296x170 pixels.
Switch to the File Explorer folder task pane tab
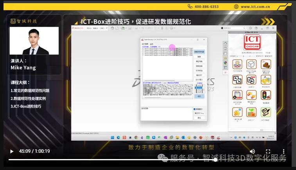click(x=225, y=54)
